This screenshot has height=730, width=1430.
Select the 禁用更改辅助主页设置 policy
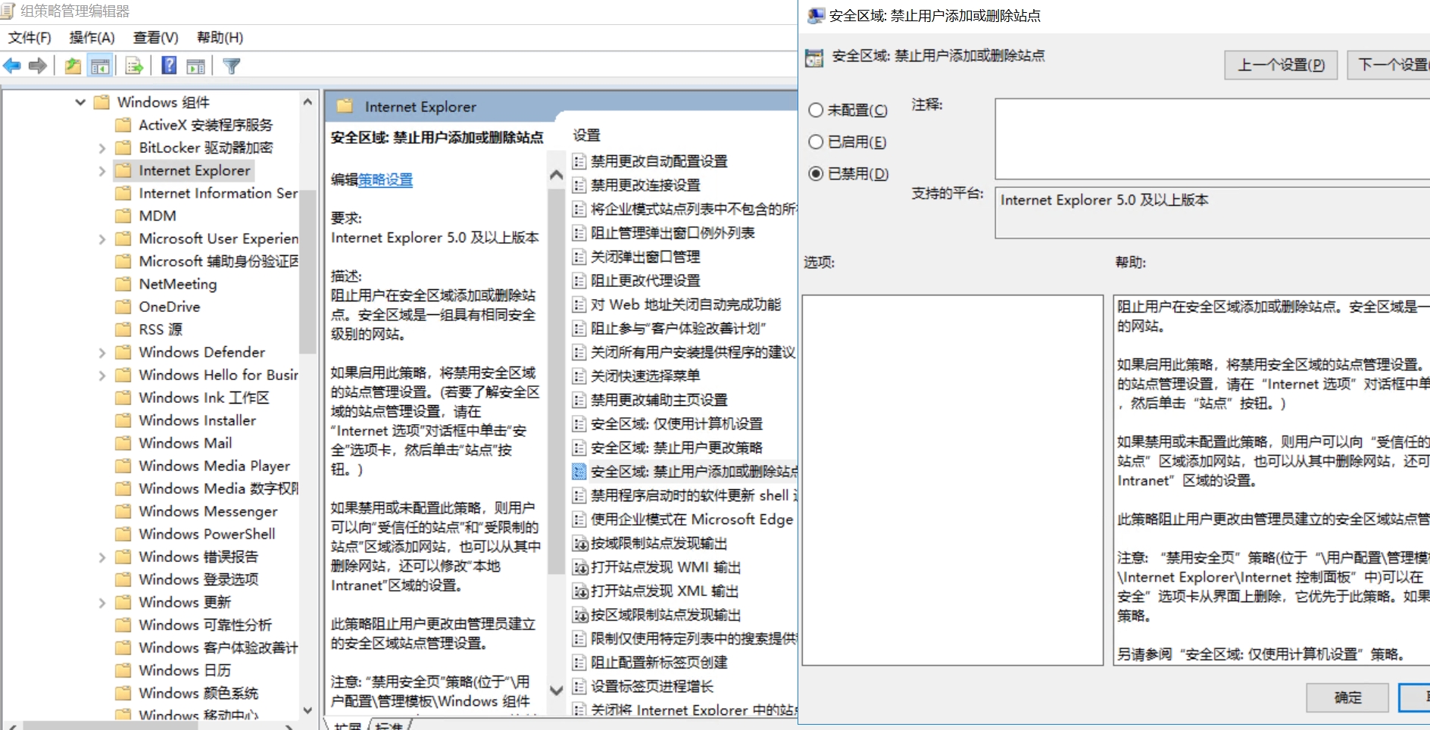pos(659,400)
